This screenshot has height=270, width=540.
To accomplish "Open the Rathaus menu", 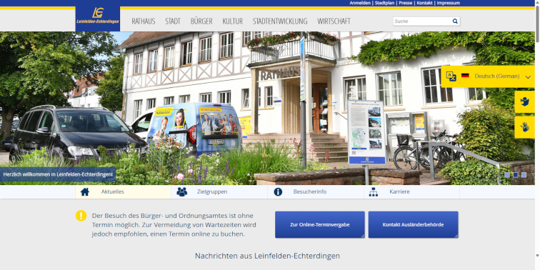I will coord(144,21).
